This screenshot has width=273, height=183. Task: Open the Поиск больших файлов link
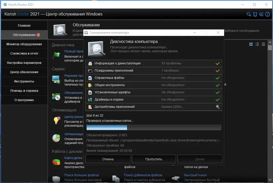pos(82,175)
